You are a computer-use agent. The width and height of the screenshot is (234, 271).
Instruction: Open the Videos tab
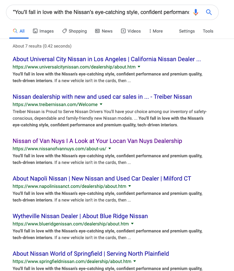point(131,31)
